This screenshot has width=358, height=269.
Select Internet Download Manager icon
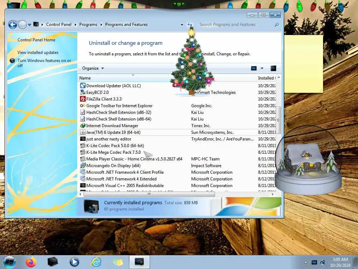pyautogui.click(x=83, y=125)
